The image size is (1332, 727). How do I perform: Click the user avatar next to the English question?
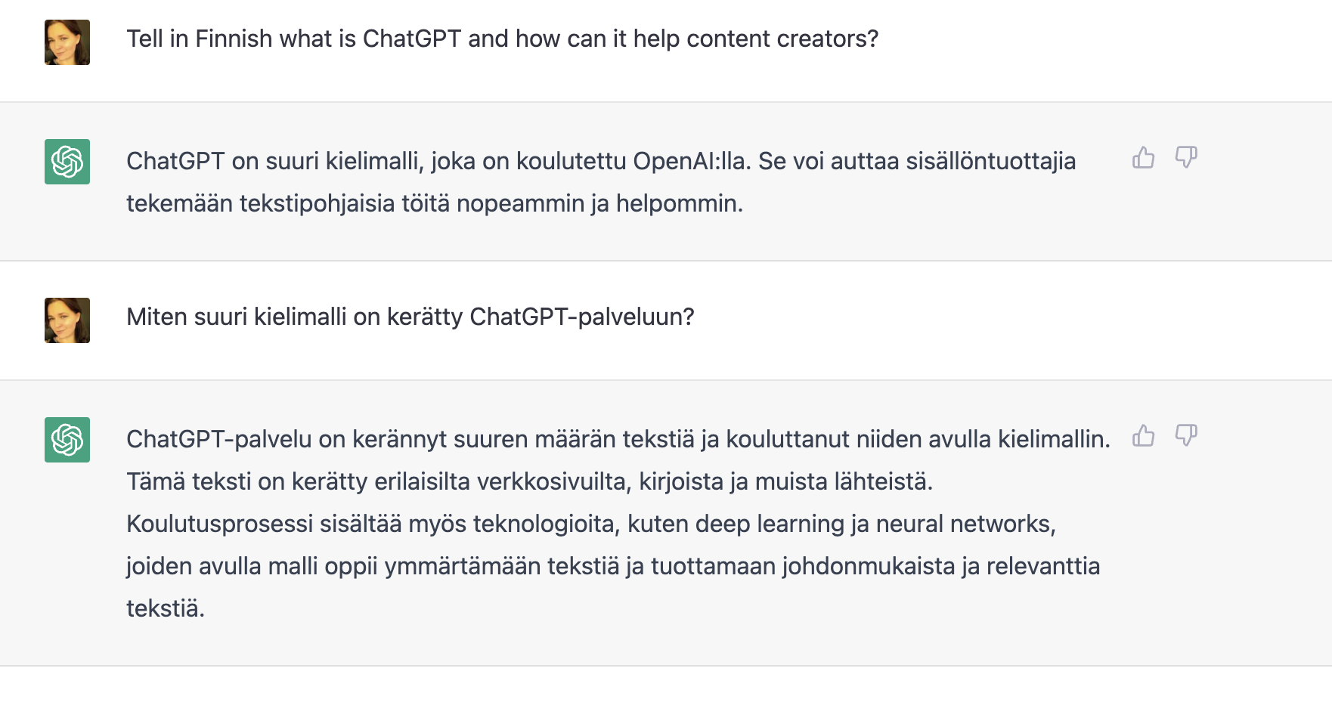click(67, 42)
